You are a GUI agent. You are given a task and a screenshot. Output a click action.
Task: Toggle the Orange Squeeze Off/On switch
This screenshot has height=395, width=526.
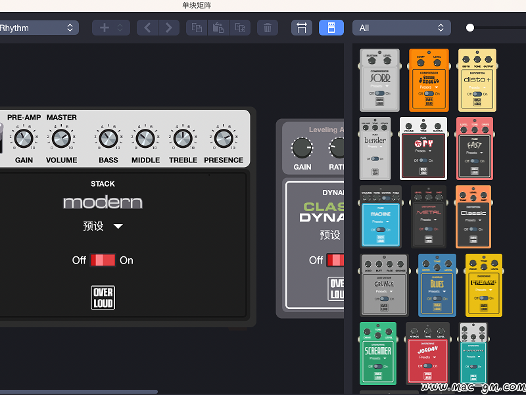click(429, 93)
